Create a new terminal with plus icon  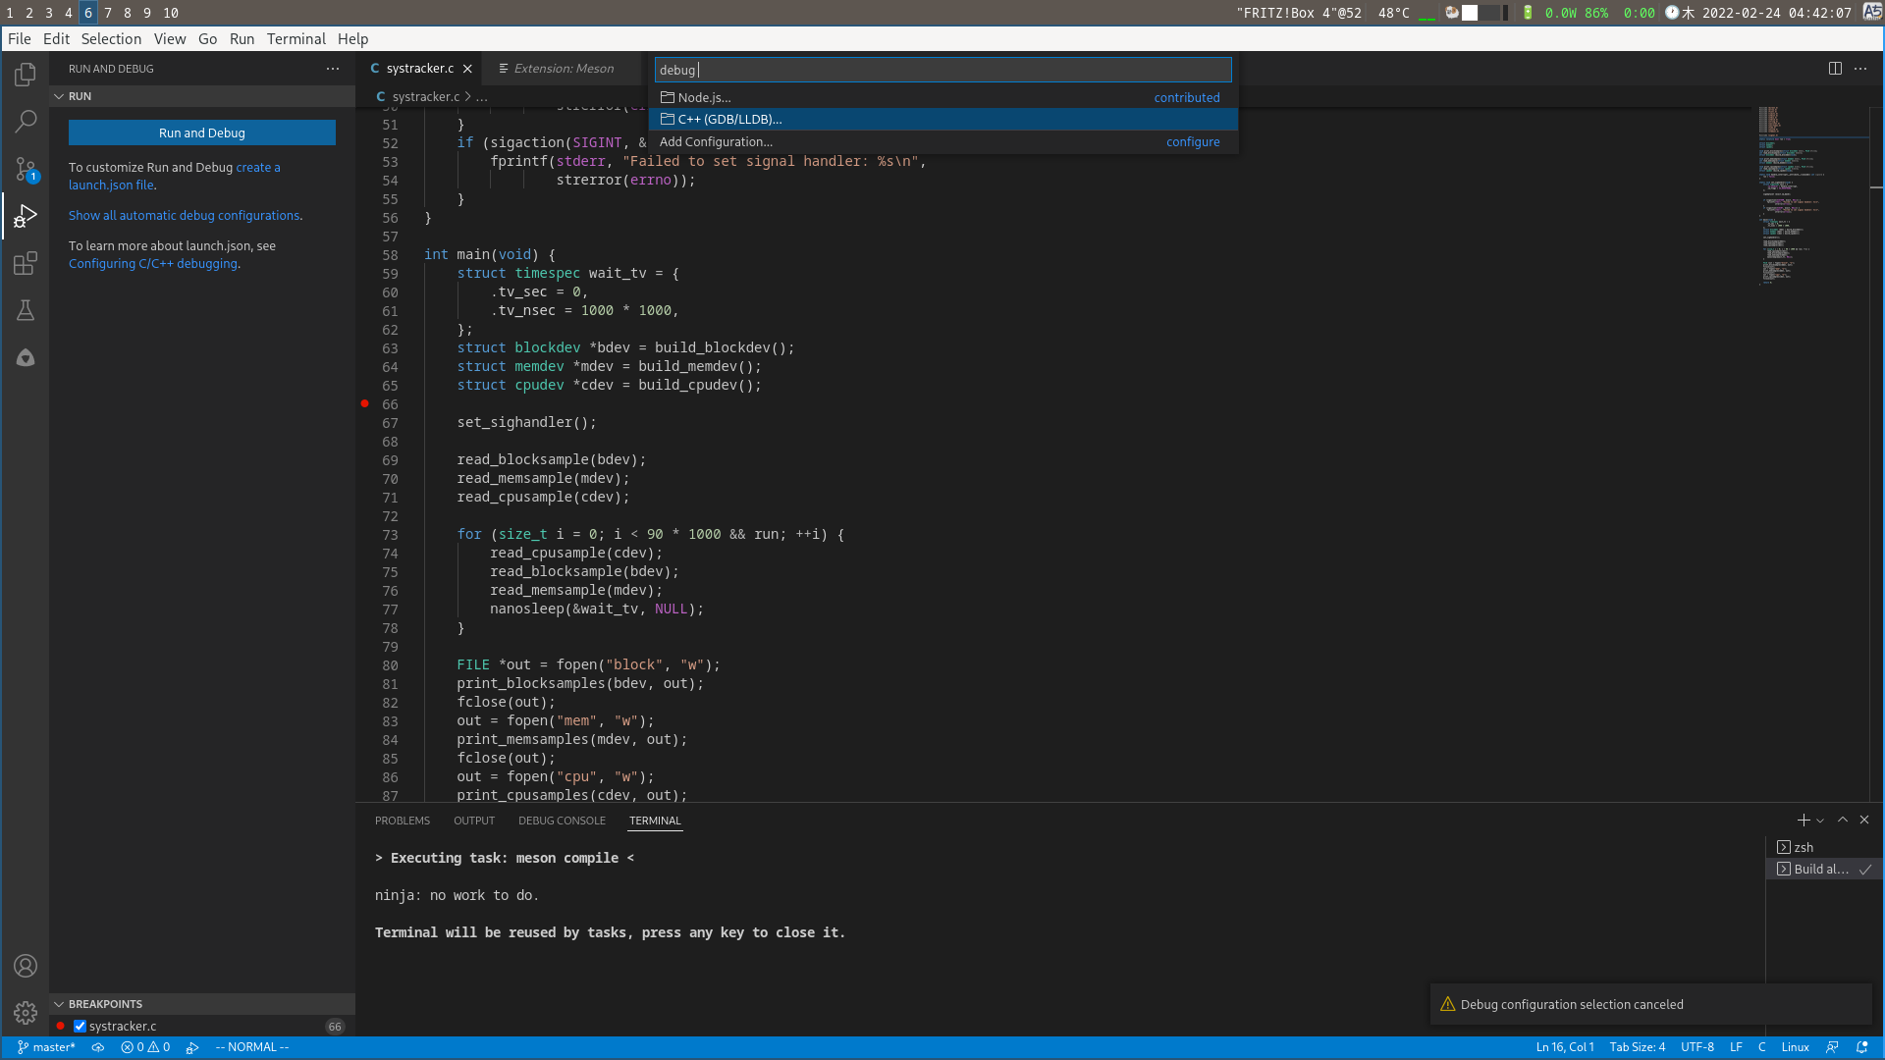(x=1804, y=821)
